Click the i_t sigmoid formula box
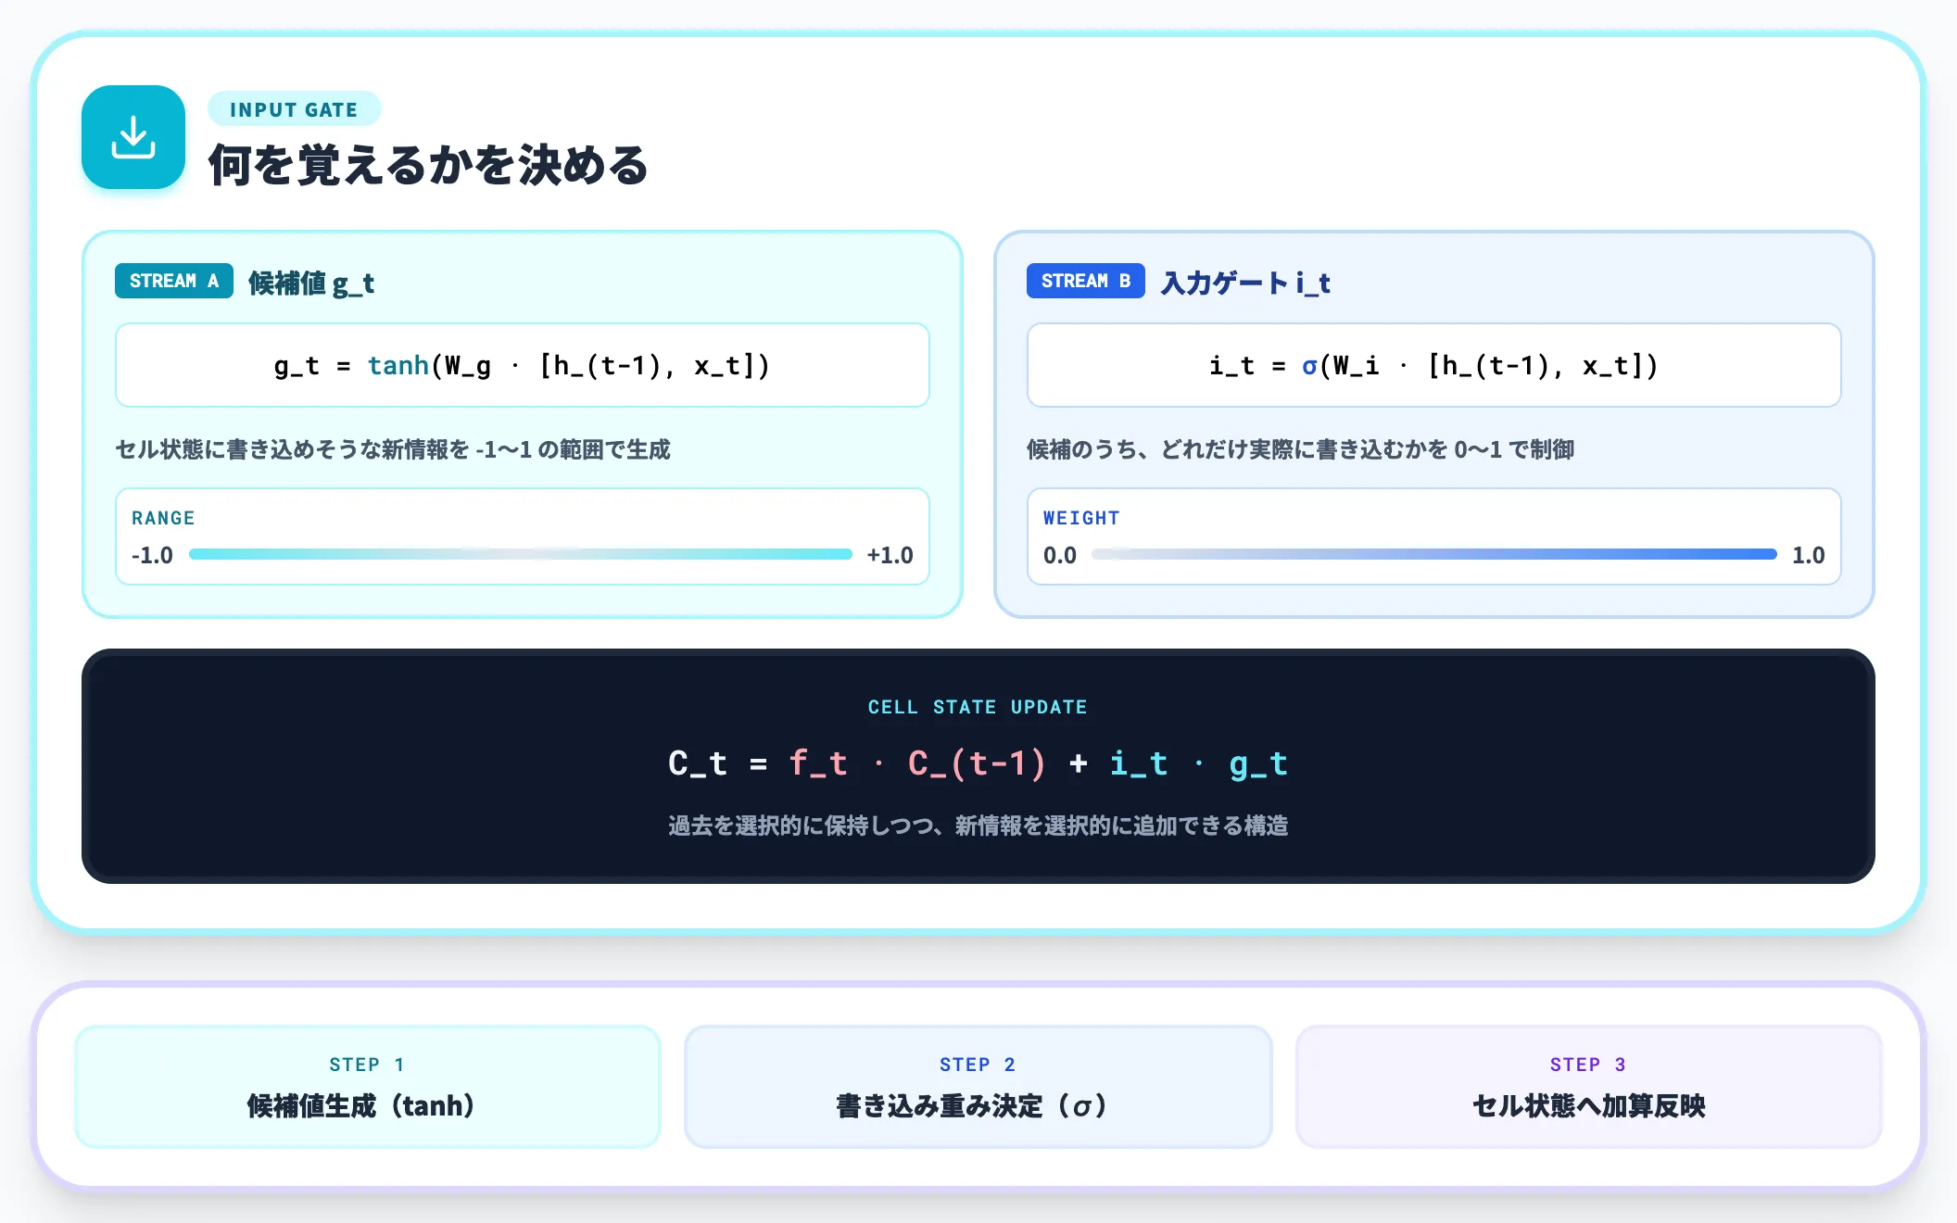Screen dimensions: 1957x1223 [1433, 365]
